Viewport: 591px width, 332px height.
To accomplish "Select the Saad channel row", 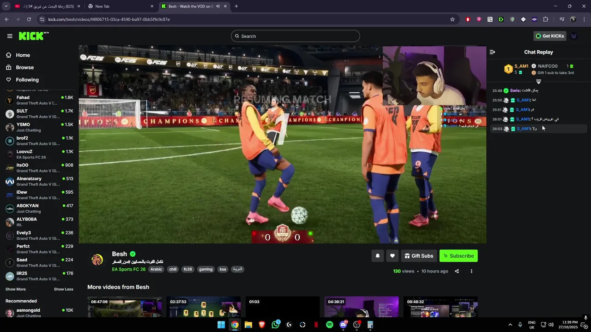I will (x=39, y=262).
